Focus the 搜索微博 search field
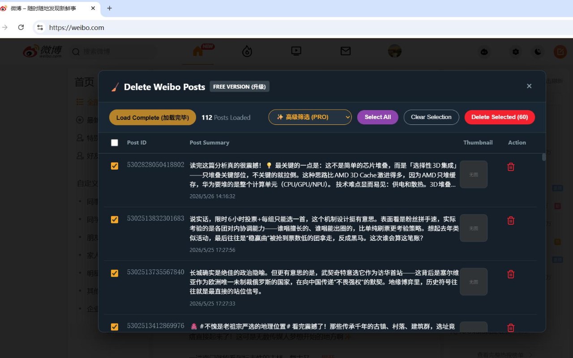 pyautogui.click(x=113, y=51)
